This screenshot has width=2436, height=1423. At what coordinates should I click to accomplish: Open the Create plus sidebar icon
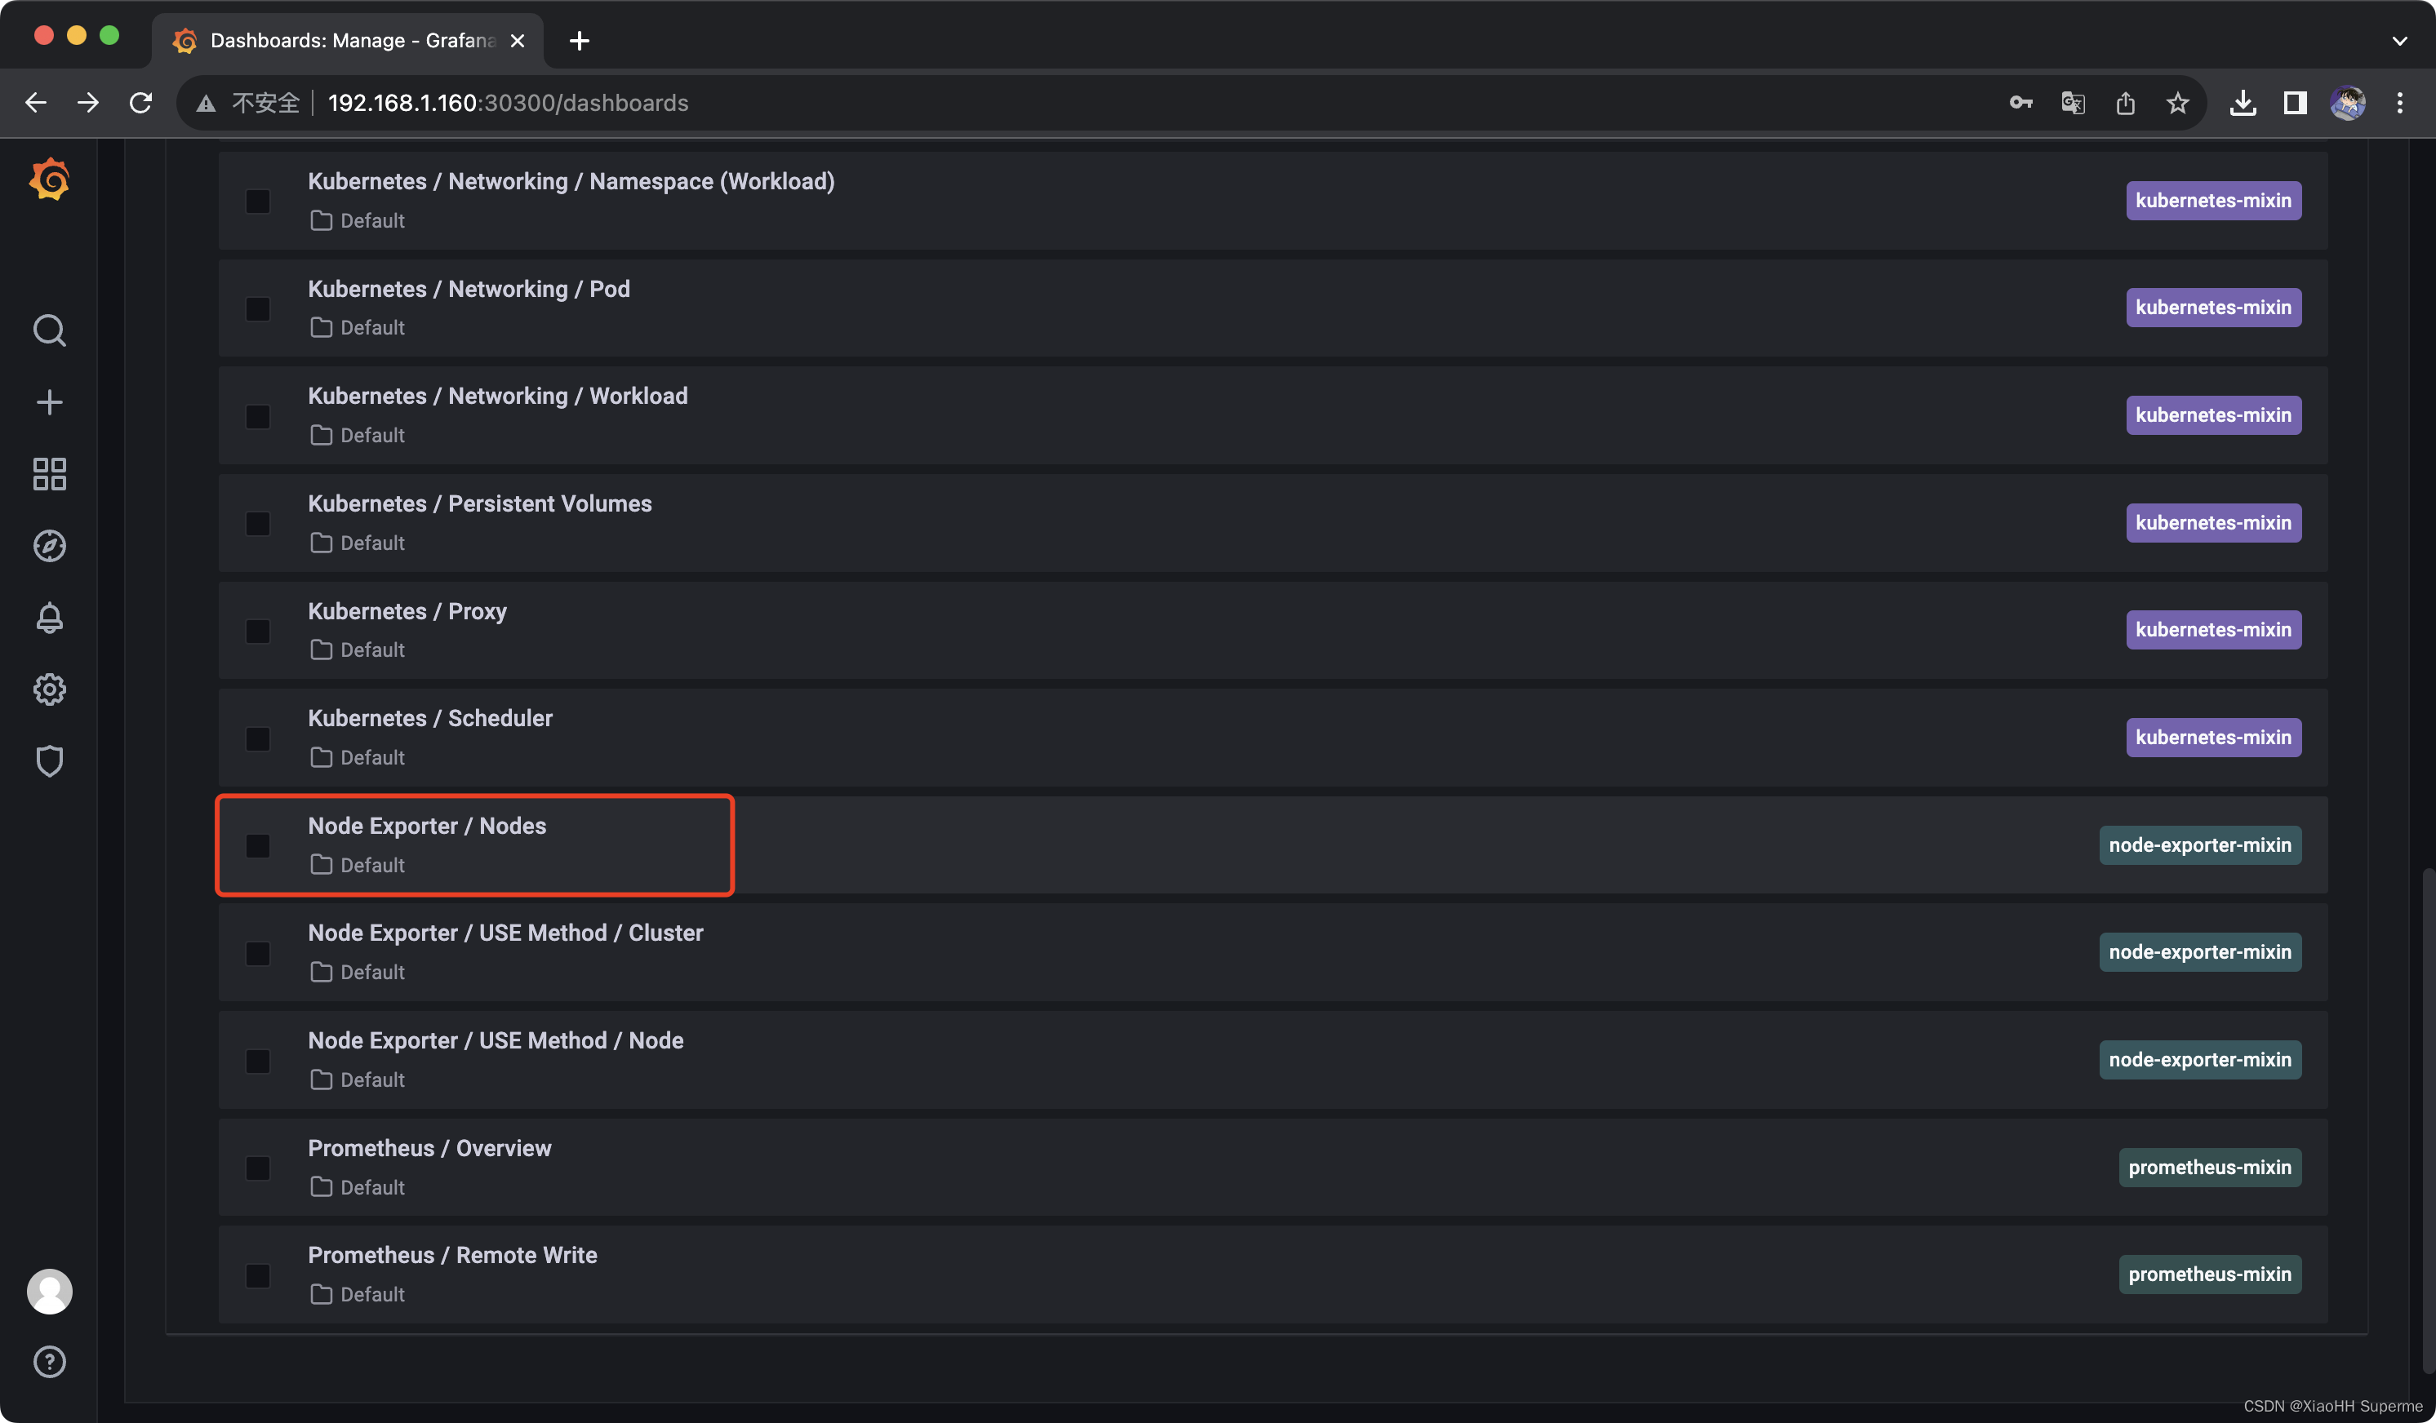click(49, 402)
